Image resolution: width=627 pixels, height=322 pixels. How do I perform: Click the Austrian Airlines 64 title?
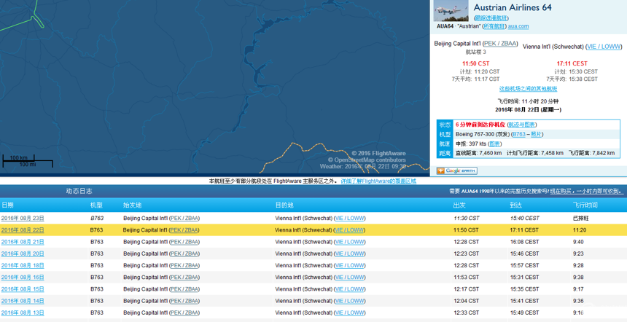point(513,7)
